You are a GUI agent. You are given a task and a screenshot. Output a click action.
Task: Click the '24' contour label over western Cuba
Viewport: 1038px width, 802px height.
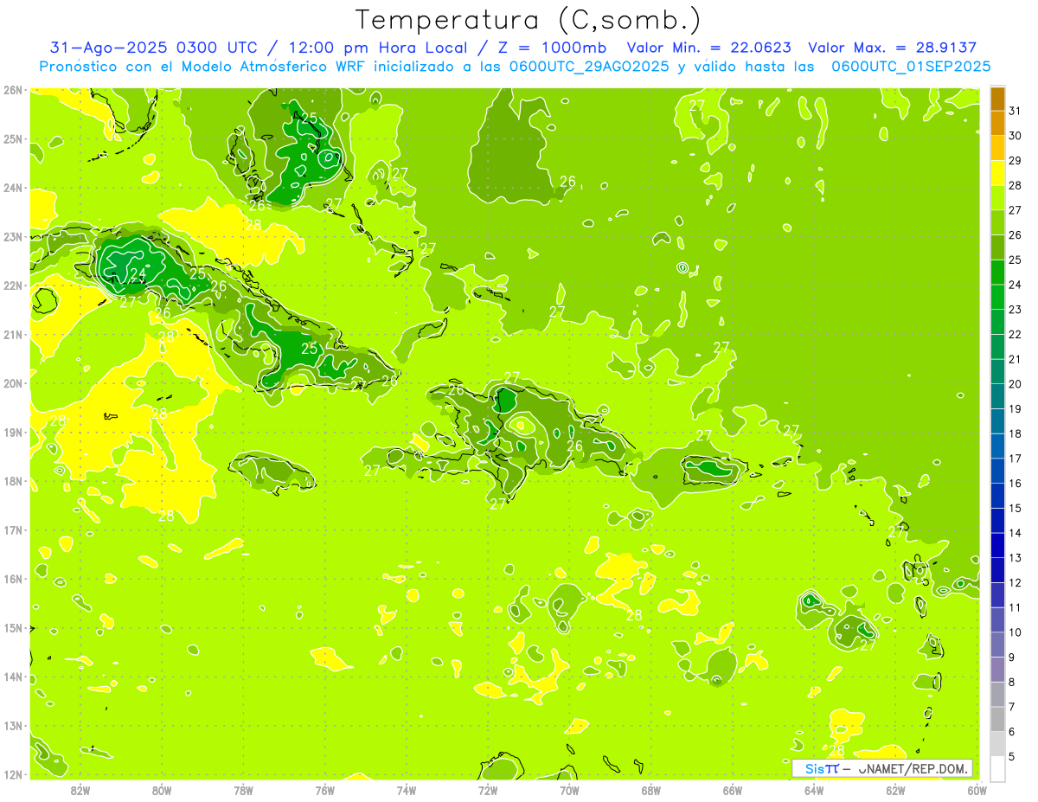pyautogui.click(x=138, y=275)
